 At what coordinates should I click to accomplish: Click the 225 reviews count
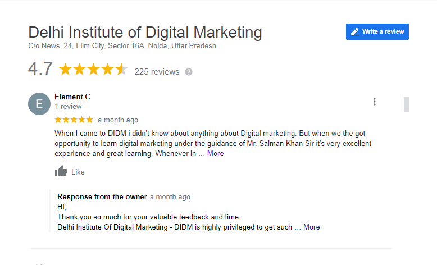(157, 72)
